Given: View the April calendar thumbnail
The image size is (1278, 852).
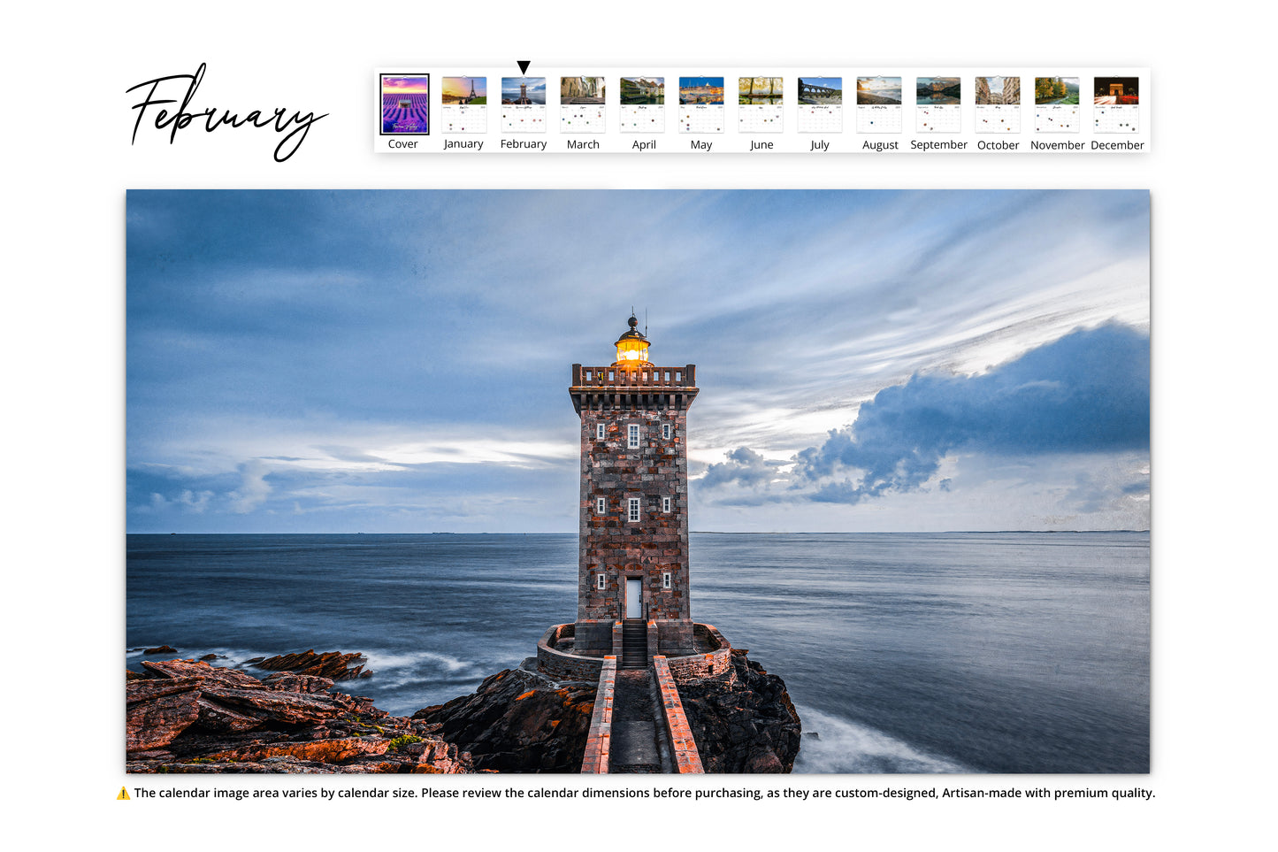Looking at the screenshot, I should pos(642,104).
